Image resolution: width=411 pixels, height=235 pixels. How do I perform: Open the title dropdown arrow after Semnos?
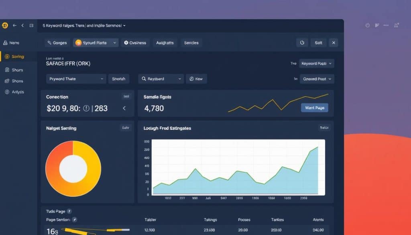[x=124, y=26]
